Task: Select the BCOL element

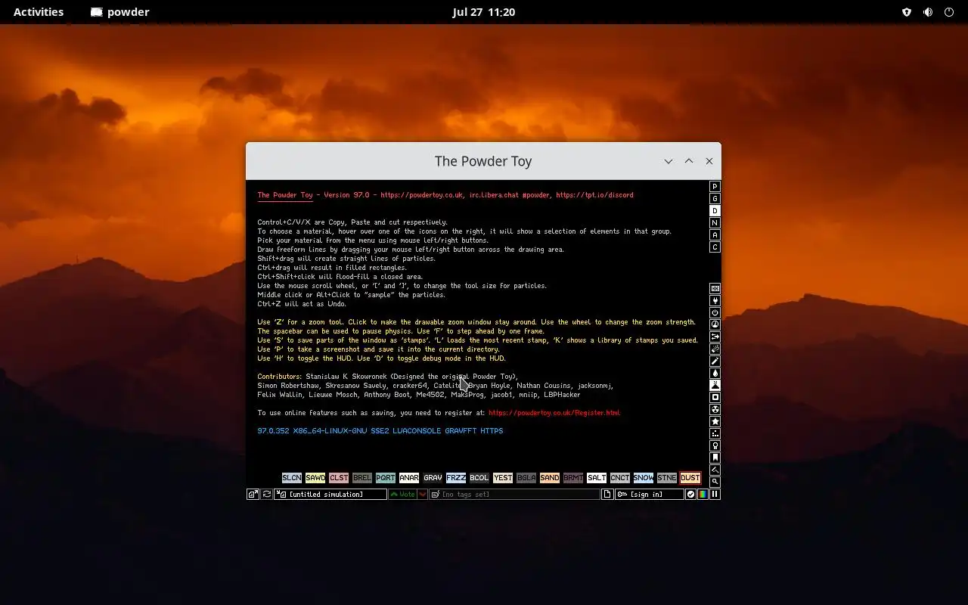Action: pyautogui.click(x=479, y=478)
